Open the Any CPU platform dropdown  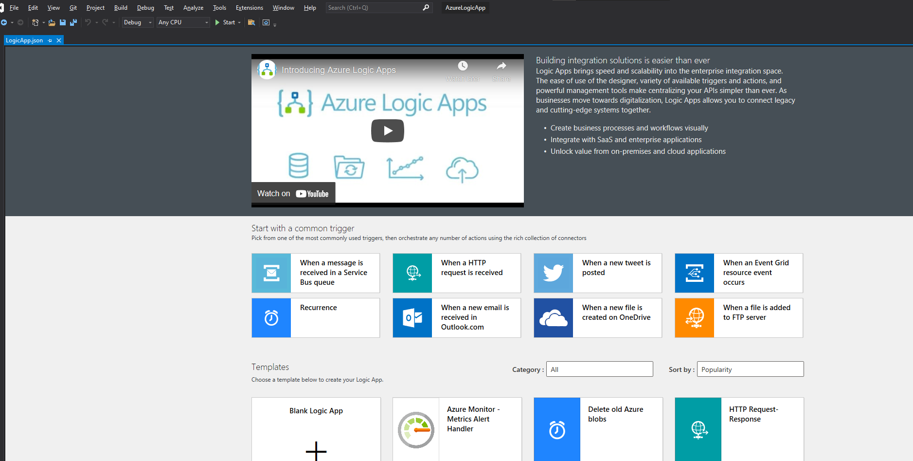(183, 22)
